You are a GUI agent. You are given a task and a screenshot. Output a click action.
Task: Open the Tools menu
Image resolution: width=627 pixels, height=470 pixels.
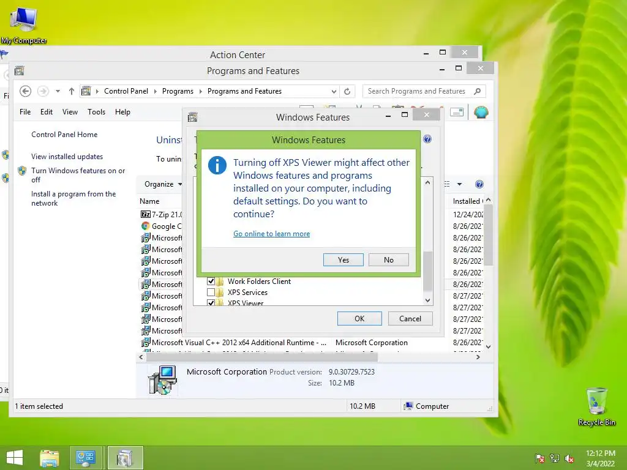point(96,112)
